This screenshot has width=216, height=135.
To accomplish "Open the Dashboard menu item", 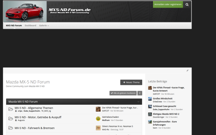I will 31,26.
